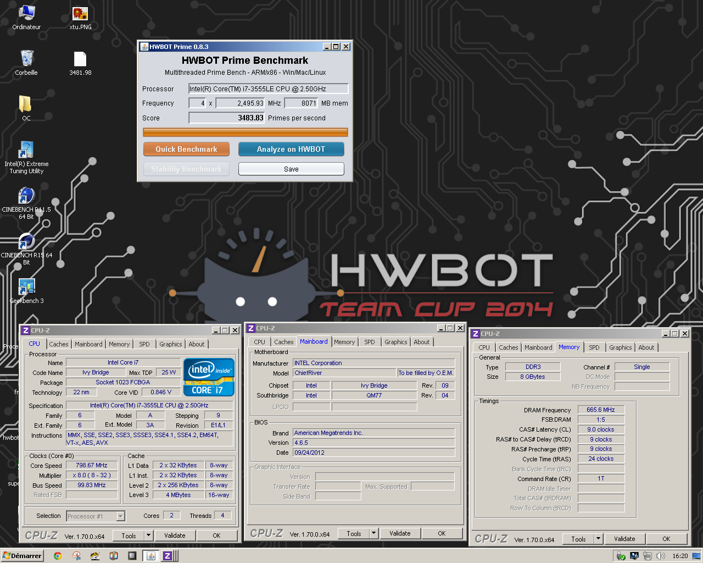703x563 pixels.
Task: Click the safely remove hardware tray icon
Action: click(621, 556)
